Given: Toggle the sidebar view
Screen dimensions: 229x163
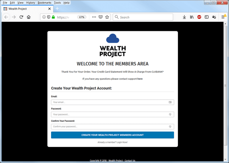Looking at the screenshot, I should [x=206, y=17].
